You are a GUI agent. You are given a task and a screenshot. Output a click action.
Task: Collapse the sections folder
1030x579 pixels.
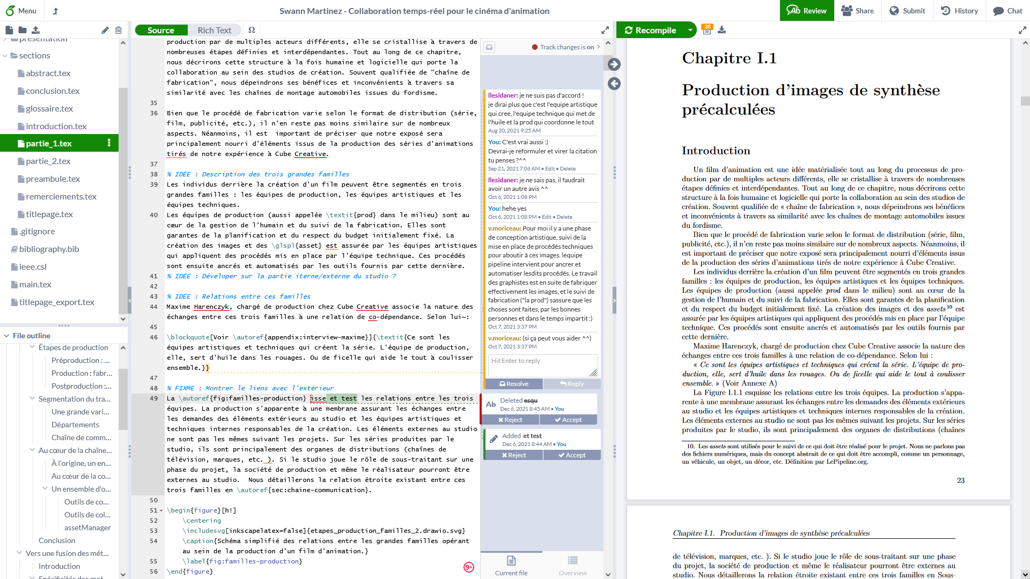tap(5, 56)
